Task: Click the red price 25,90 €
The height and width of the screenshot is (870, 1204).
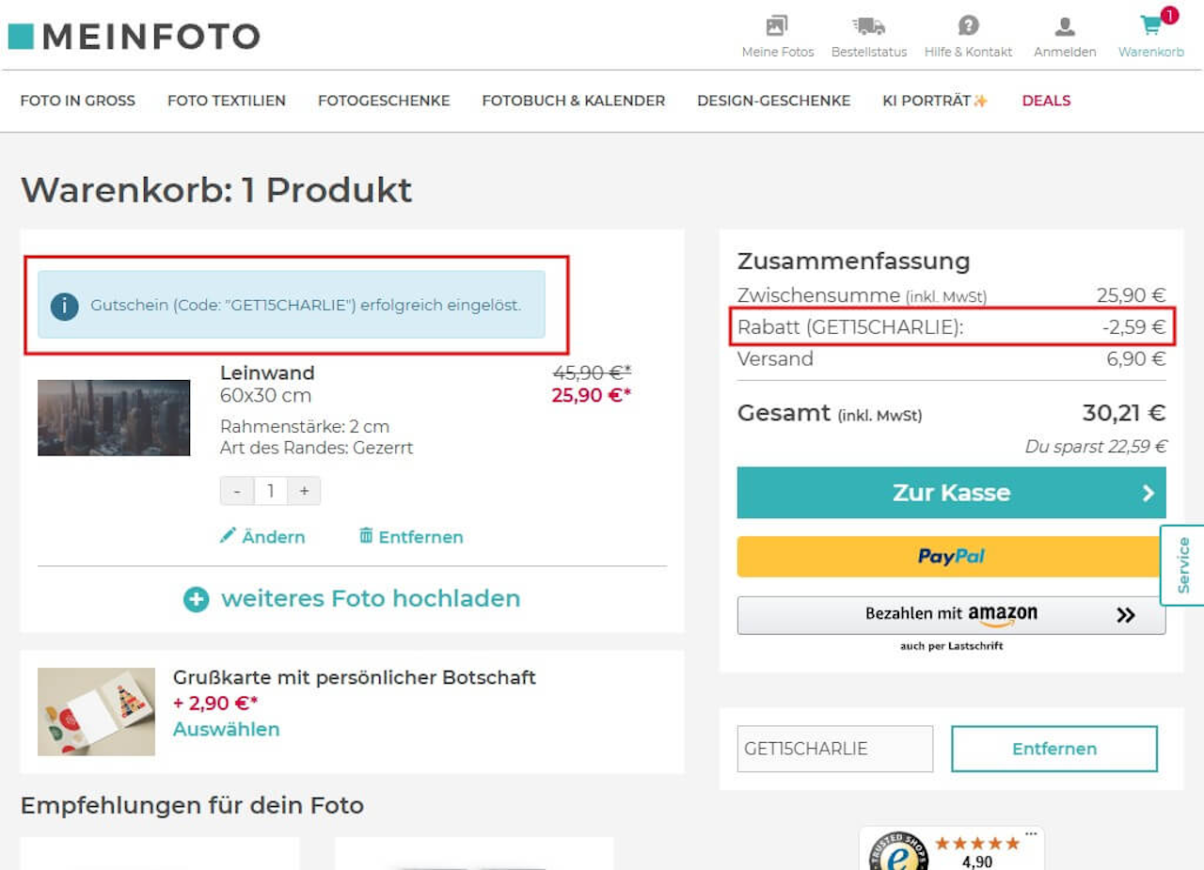Action: 591,395
